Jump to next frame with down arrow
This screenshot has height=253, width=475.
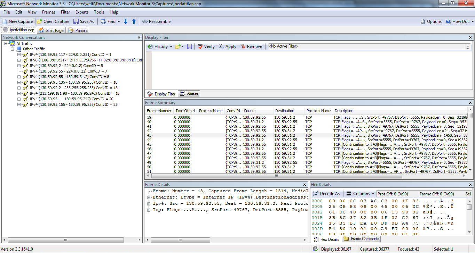(x=126, y=22)
